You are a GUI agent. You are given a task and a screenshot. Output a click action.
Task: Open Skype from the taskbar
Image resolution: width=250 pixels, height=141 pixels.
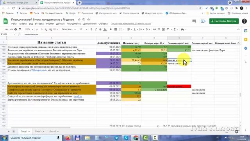126,138
